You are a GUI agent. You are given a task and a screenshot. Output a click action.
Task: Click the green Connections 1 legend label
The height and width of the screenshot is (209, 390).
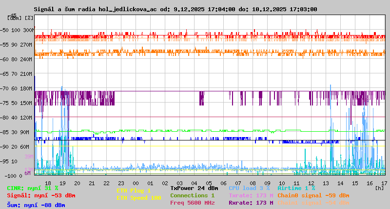[192, 195]
